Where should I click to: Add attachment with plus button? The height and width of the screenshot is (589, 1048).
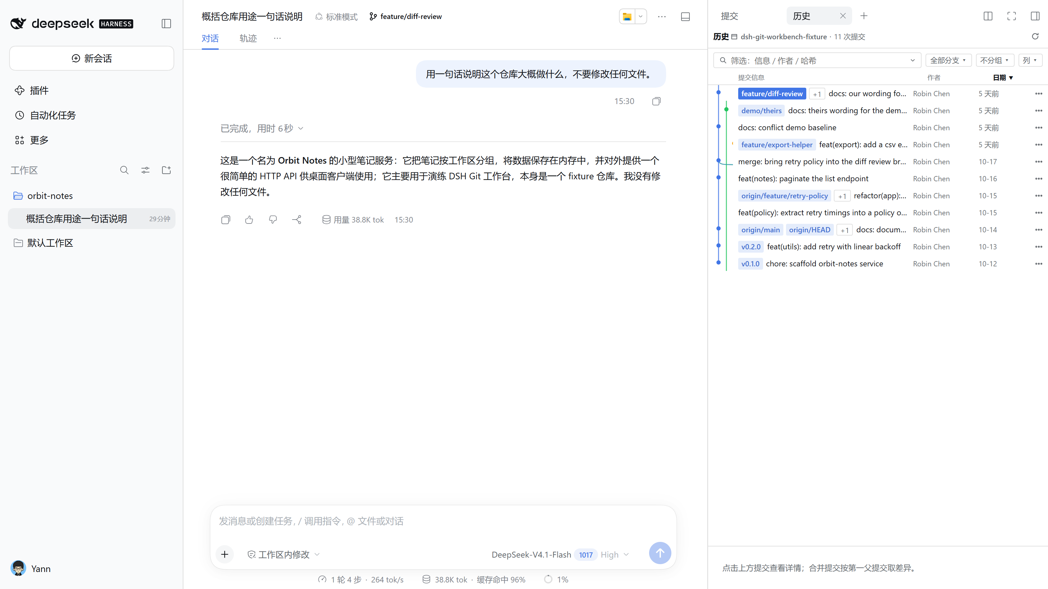point(225,554)
